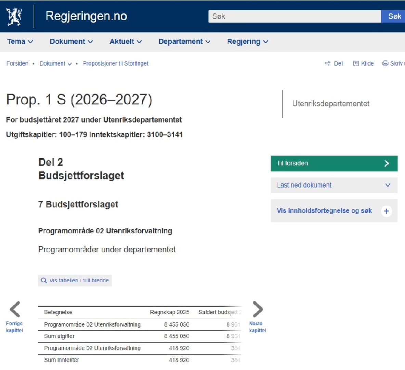Expand the Dokument breadcrumb dropdown
The image size is (405, 370).
click(x=55, y=63)
